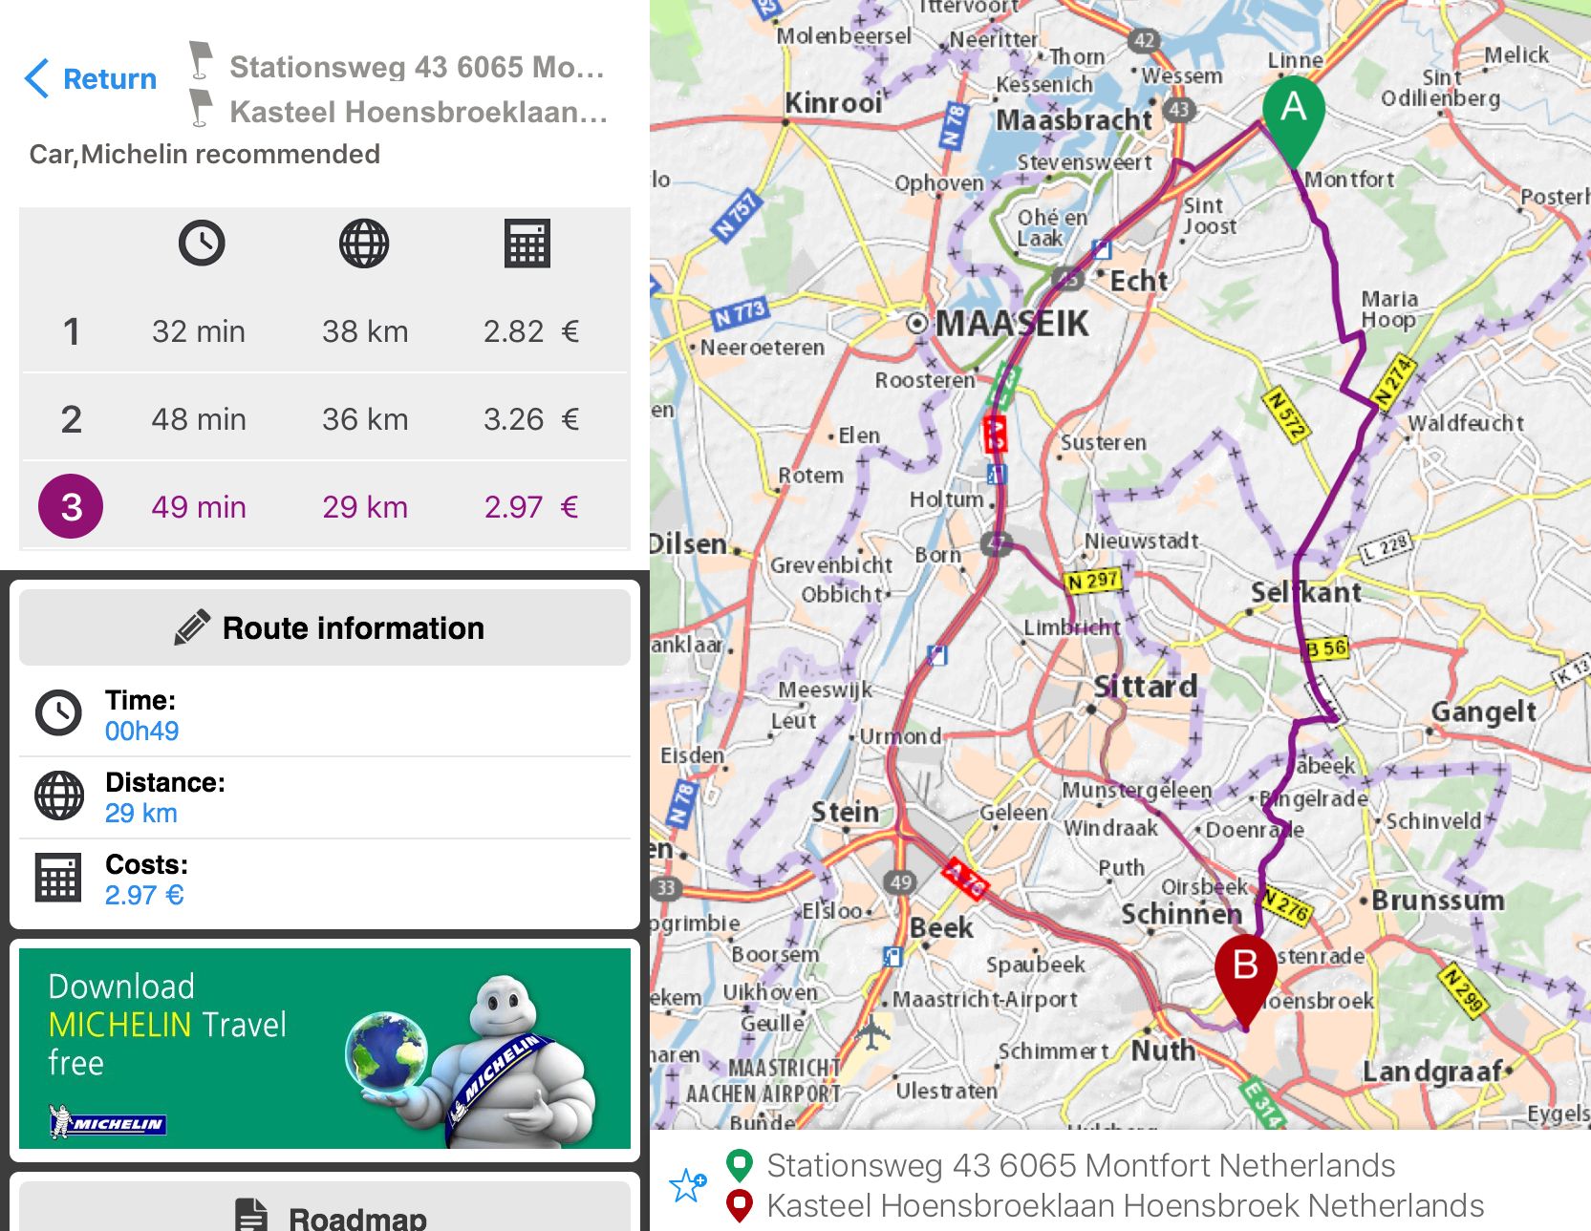The image size is (1591, 1231).
Task: Click the Kasteel Hoensbroeklaan destination address field
Action: click(x=419, y=112)
